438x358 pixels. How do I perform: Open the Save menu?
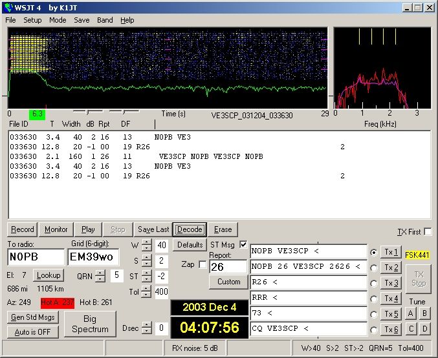tap(82, 20)
